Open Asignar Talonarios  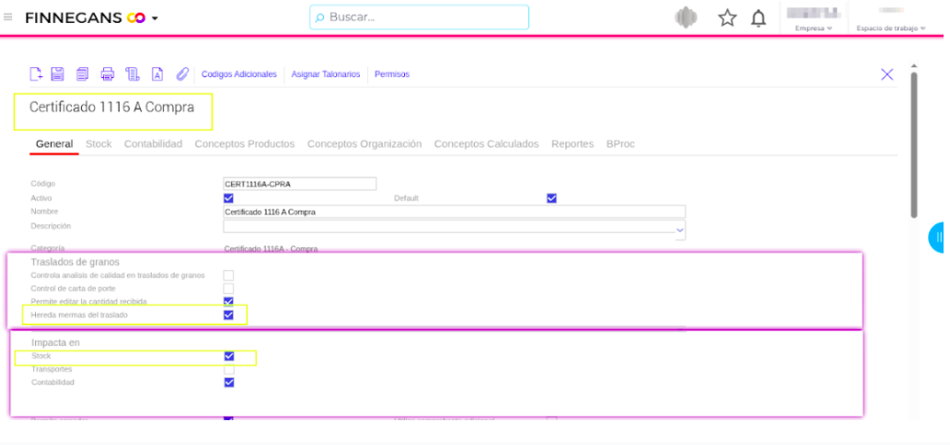pyautogui.click(x=325, y=74)
